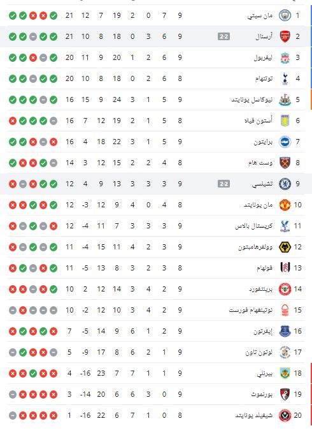Click the Chelsea club crest
The width and height of the screenshot is (312, 435).
point(285,184)
